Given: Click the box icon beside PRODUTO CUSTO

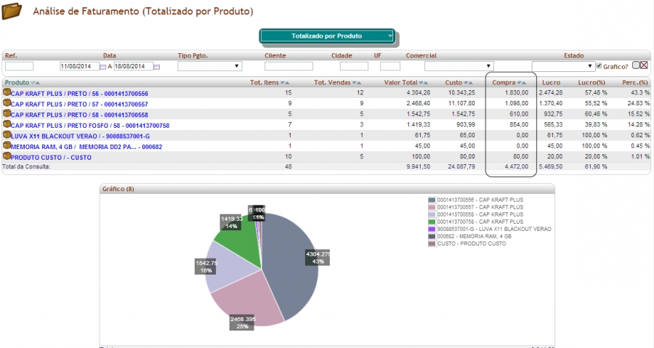Looking at the screenshot, I should click(x=7, y=156).
